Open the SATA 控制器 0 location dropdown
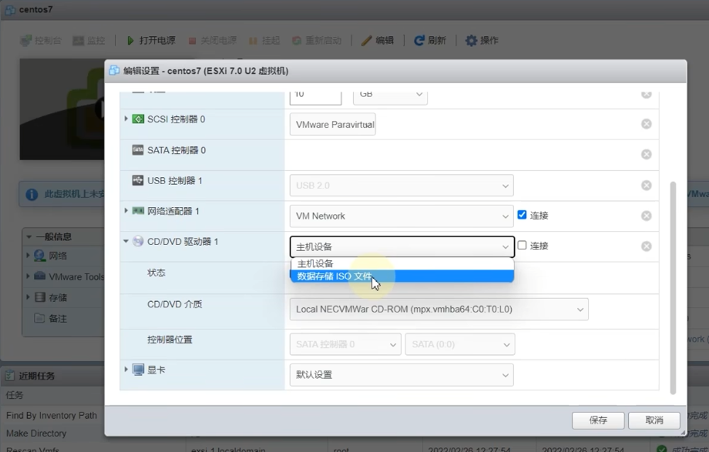709x452 pixels. (345, 344)
